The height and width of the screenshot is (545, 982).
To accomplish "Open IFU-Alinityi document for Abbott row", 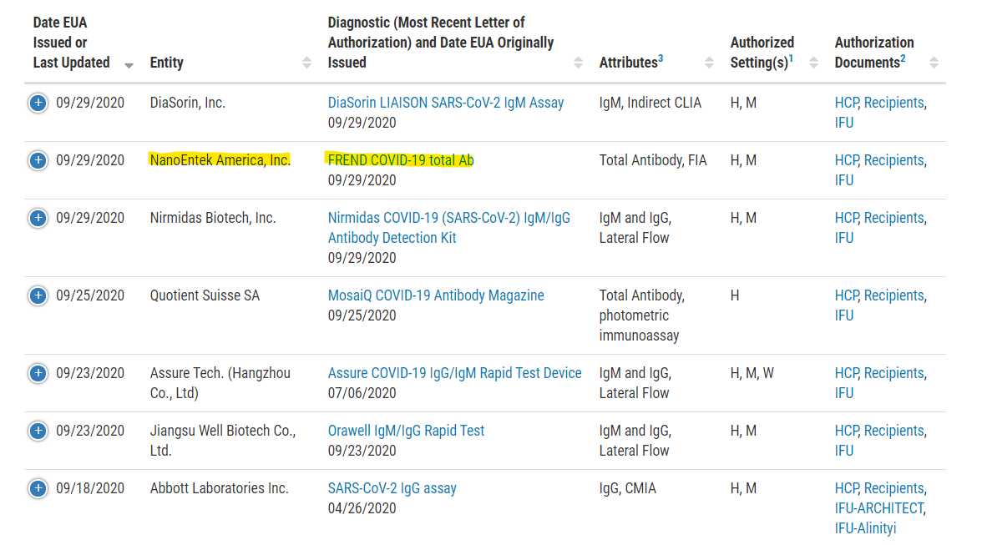I will (x=865, y=528).
